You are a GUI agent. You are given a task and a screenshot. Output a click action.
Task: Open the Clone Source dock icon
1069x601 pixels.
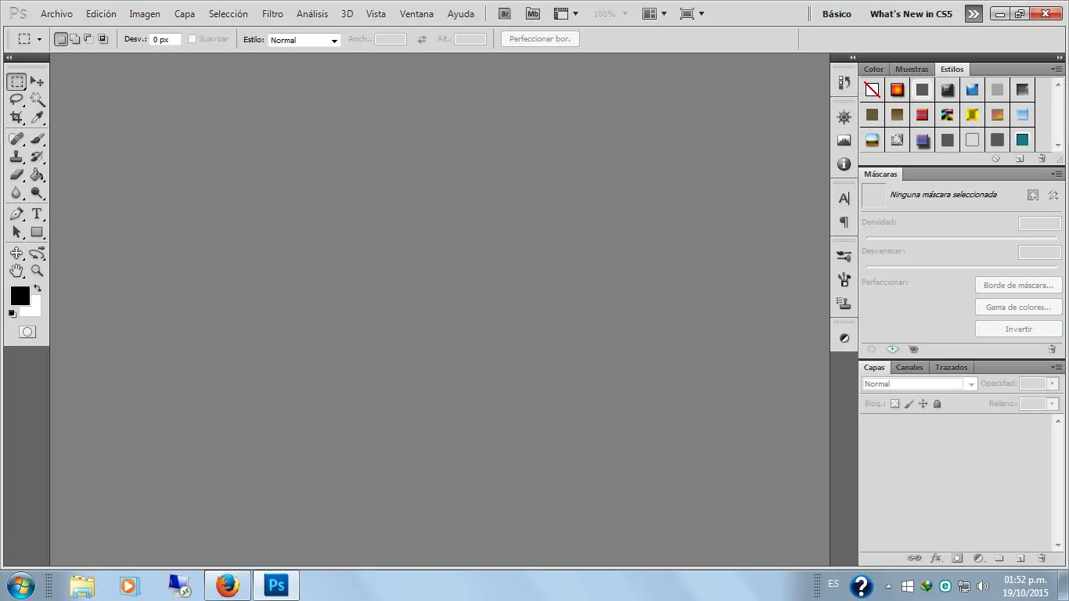coord(844,303)
